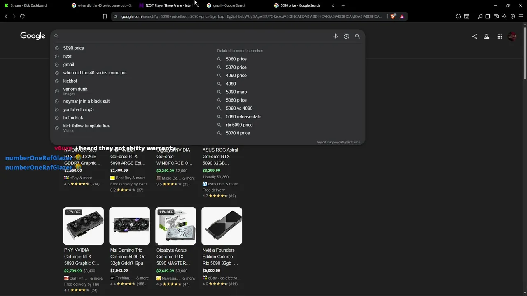
Task: Select recent search 'venom dunk'
Action: pyautogui.click(x=75, y=89)
